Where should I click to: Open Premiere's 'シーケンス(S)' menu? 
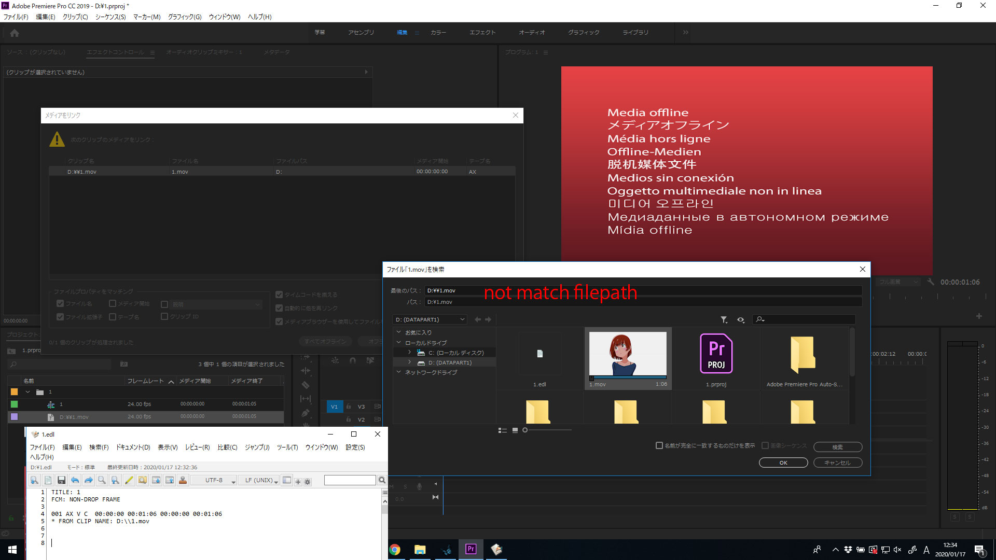pos(110,17)
